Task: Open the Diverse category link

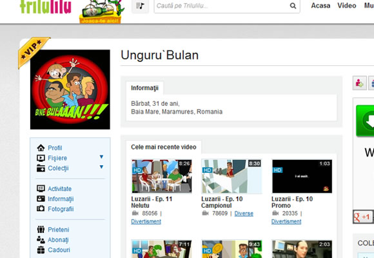Action: 244,213
